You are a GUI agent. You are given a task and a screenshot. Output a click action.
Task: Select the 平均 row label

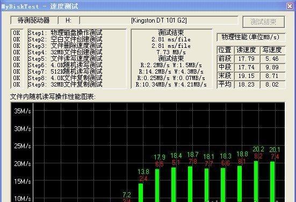pos(225,84)
